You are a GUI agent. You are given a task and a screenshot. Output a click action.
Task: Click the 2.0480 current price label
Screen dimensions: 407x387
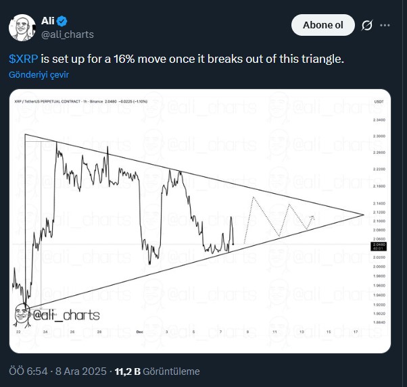pos(379,246)
